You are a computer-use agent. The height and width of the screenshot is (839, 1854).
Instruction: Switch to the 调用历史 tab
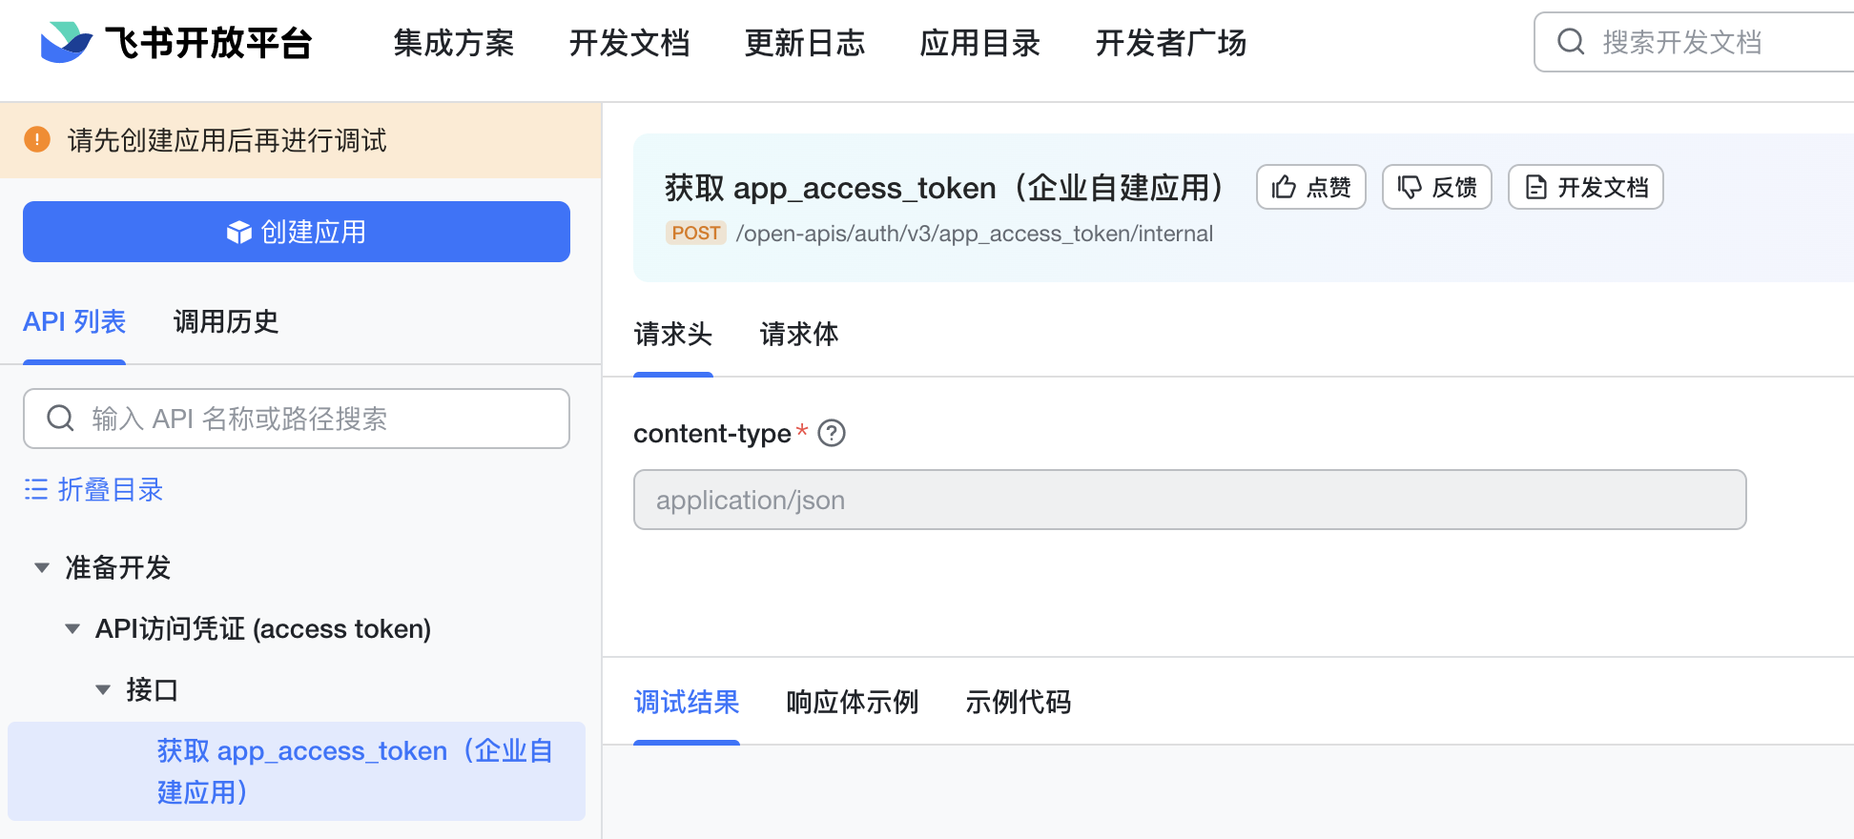226,322
